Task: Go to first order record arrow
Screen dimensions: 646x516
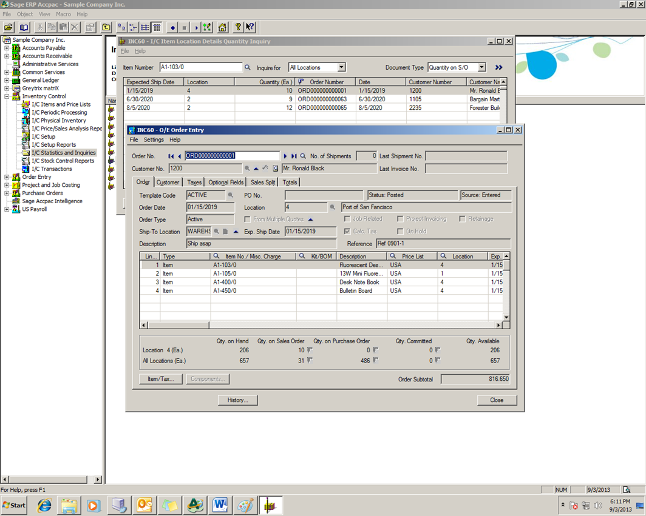Action: tap(171, 156)
